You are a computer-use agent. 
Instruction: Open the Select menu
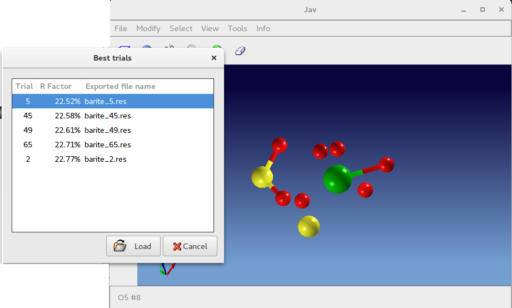pyautogui.click(x=181, y=28)
